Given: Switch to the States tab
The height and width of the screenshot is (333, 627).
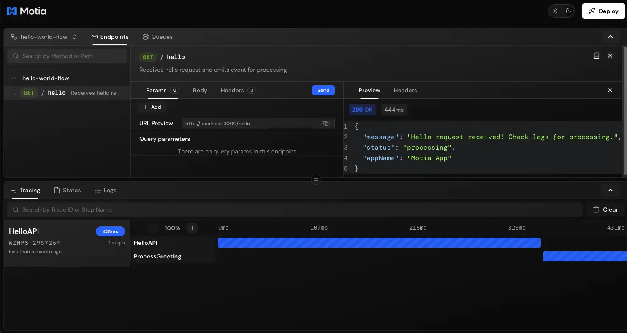Looking at the screenshot, I should (x=68, y=190).
